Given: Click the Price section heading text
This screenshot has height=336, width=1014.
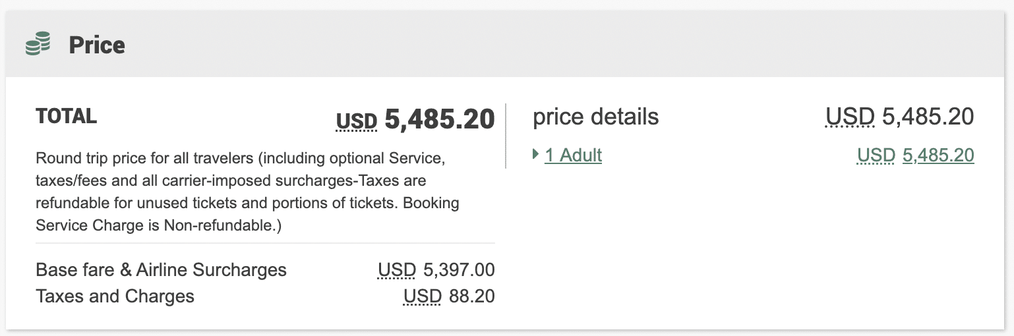Looking at the screenshot, I should [x=97, y=45].
